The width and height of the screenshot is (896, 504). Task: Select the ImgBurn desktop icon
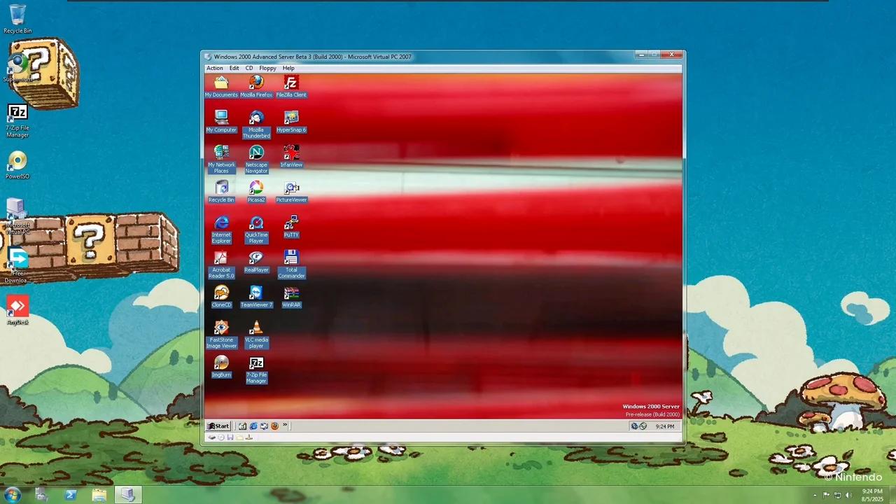[x=221, y=367]
